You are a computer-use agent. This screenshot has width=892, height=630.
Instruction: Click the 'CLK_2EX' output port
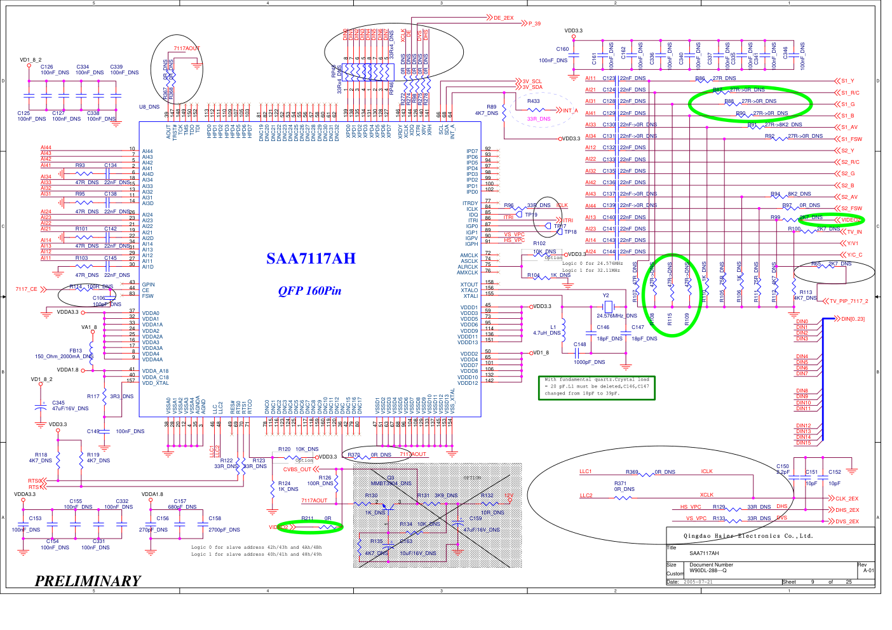tap(847, 499)
